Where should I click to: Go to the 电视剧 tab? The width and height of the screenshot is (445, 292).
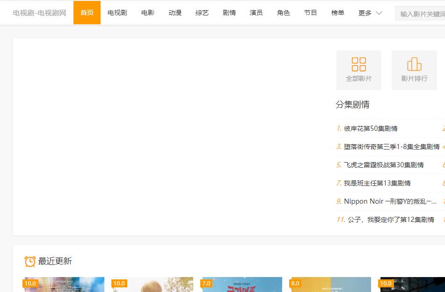pyautogui.click(x=117, y=13)
